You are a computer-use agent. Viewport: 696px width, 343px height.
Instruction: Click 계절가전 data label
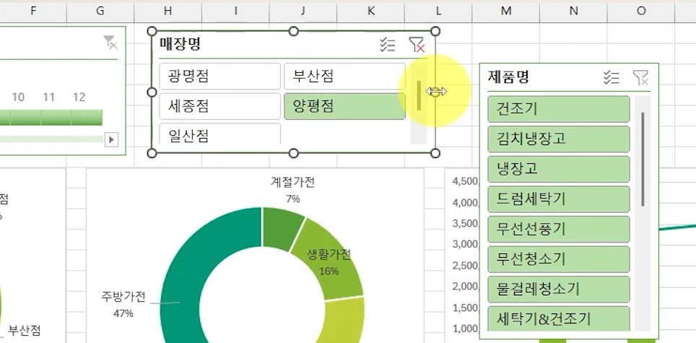point(293,190)
